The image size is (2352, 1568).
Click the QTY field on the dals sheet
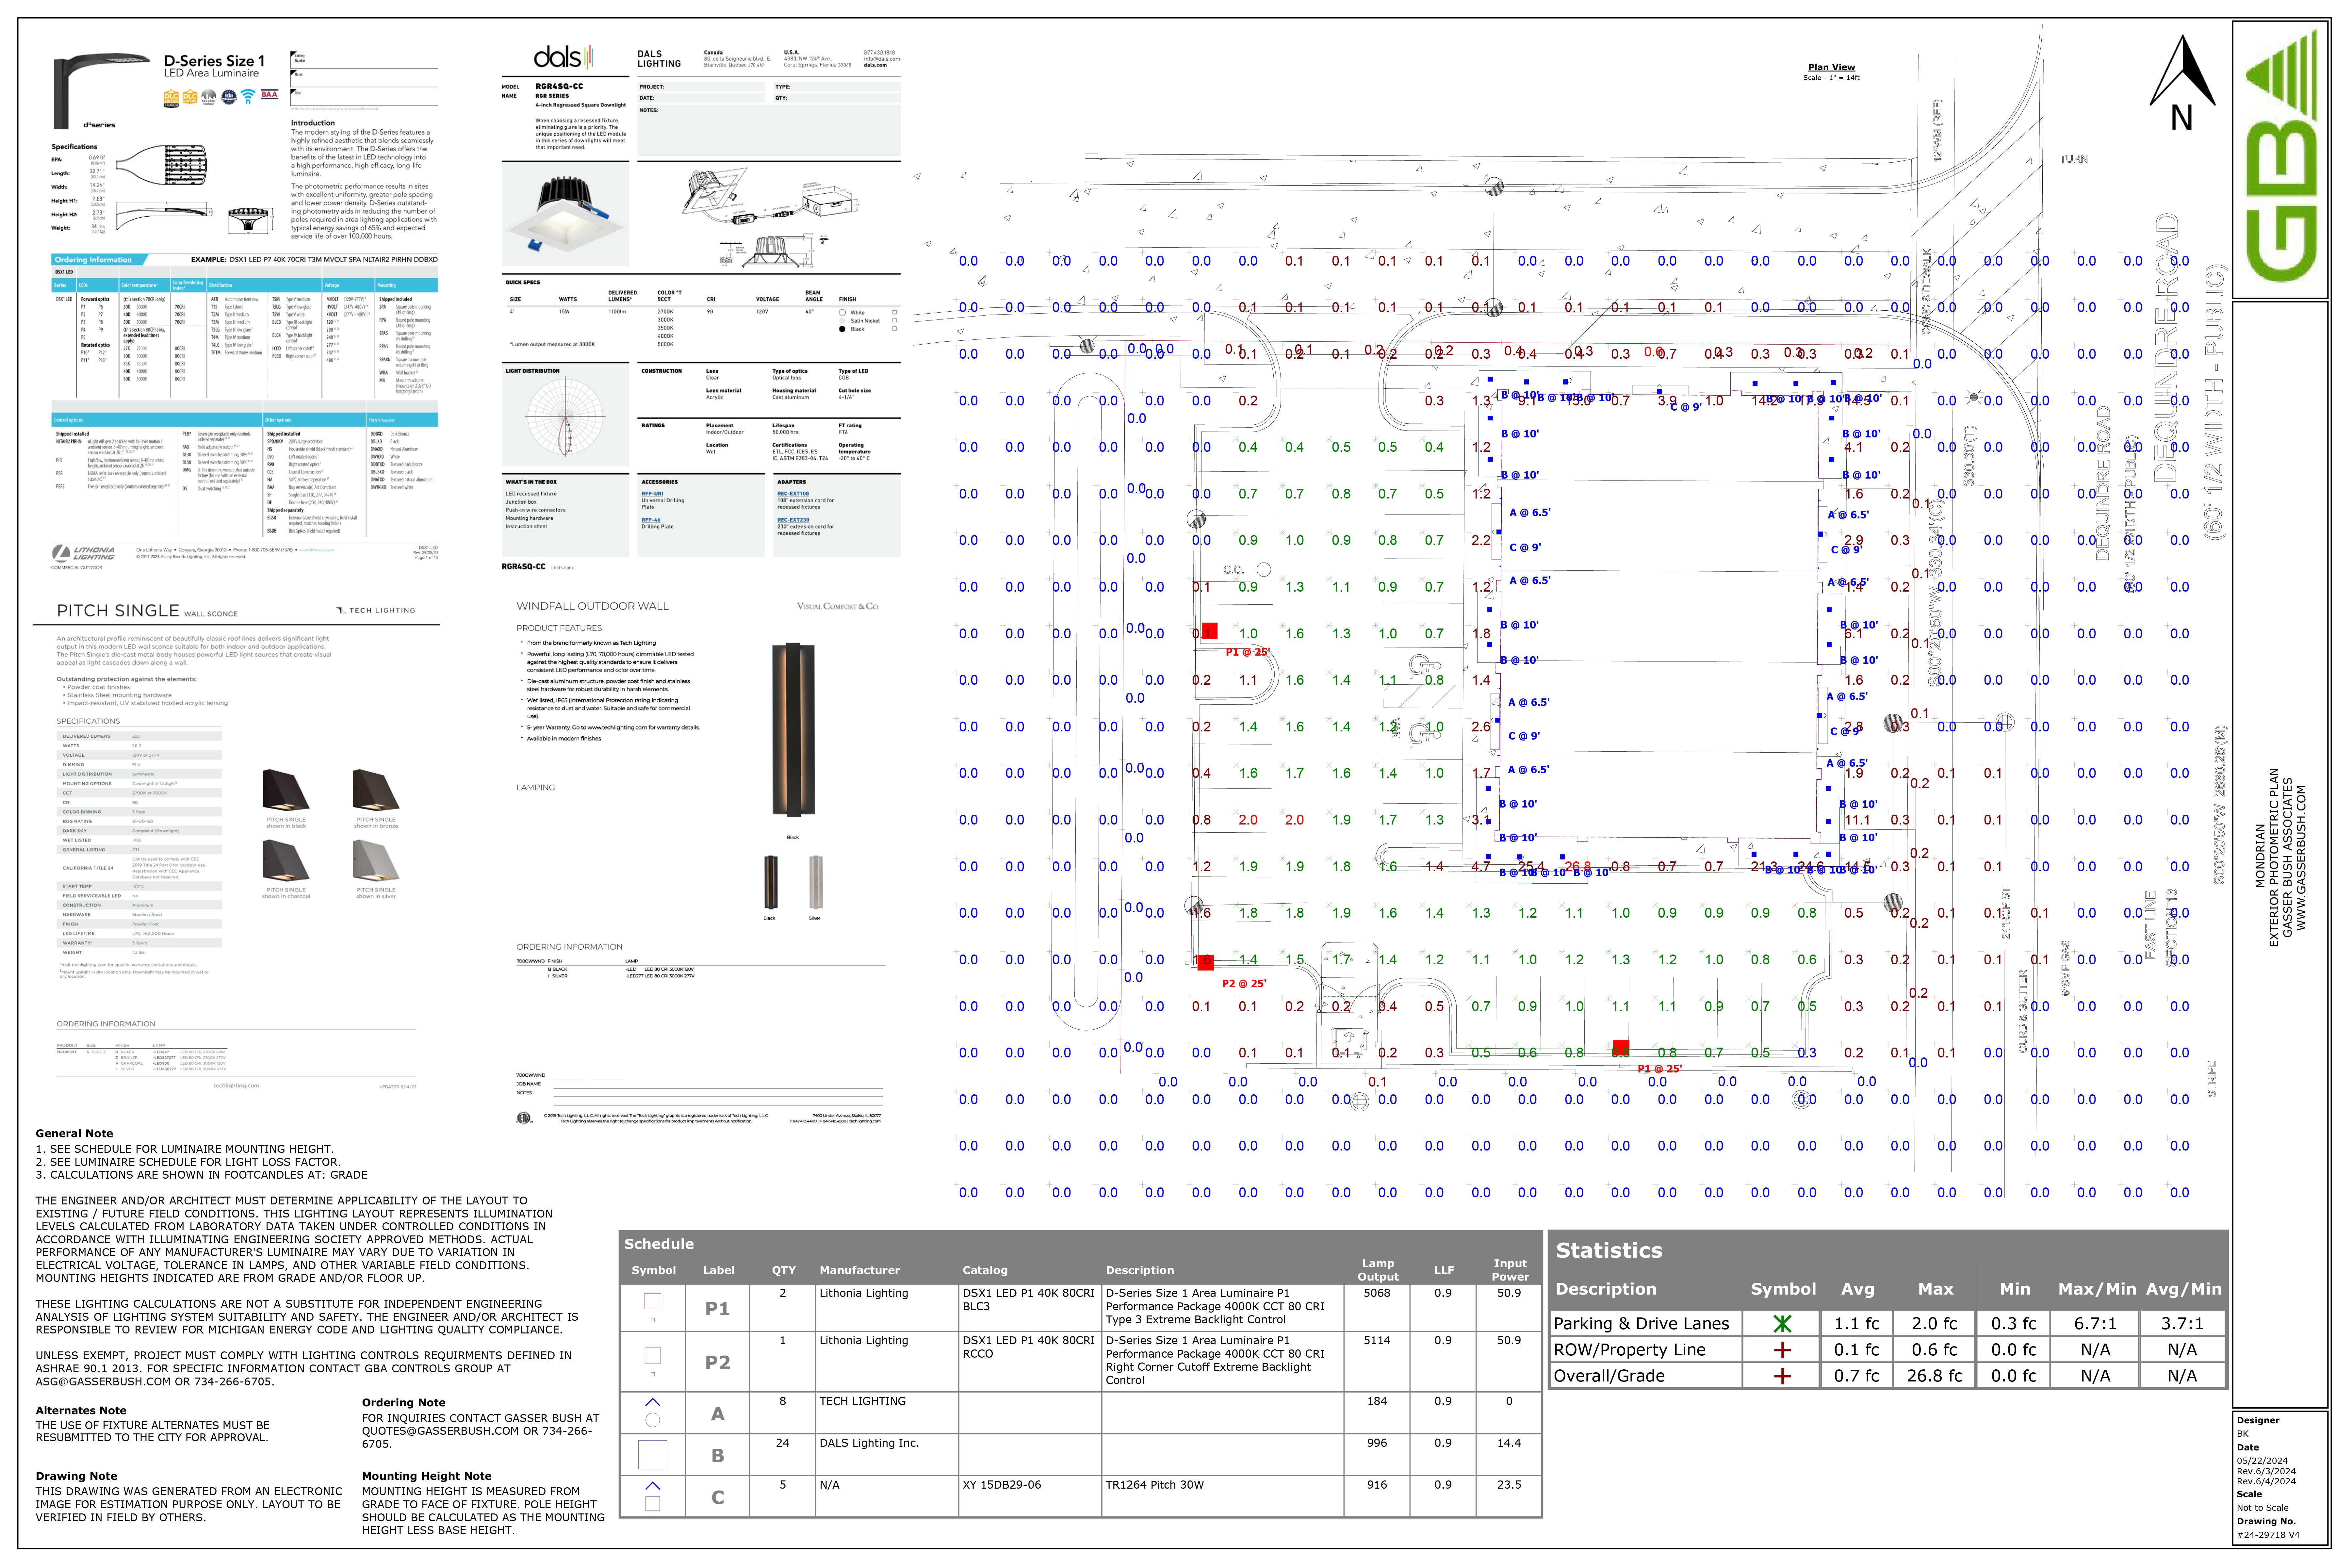[837, 98]
